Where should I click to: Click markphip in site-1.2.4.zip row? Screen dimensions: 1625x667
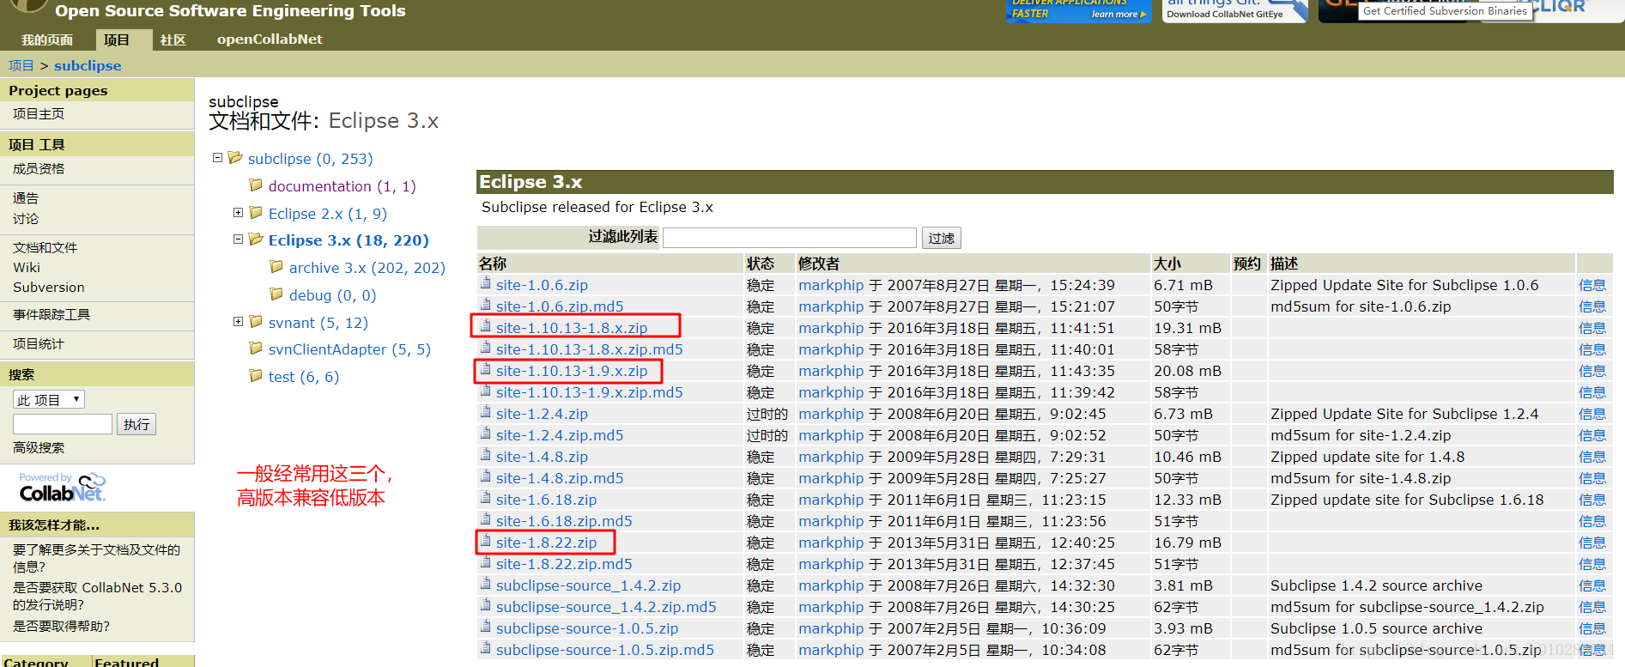click(831, 414)
